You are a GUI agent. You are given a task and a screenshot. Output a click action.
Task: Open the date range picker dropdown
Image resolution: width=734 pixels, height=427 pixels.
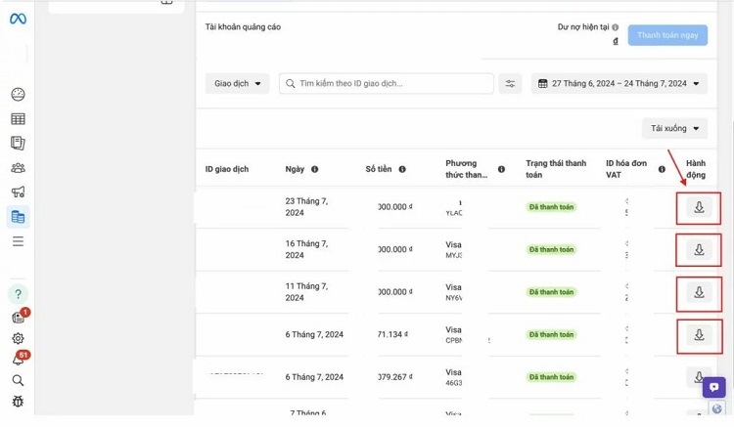tap(619, 84)
